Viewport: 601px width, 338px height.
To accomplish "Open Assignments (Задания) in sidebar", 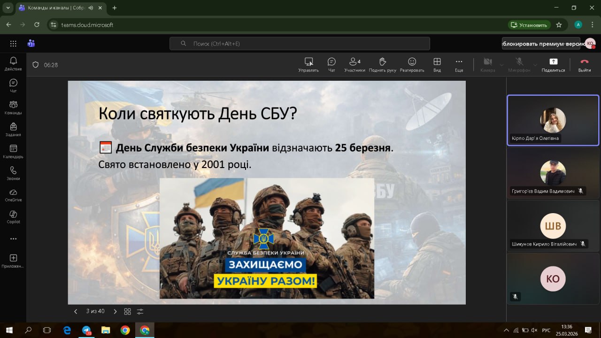I will [13, 129].
